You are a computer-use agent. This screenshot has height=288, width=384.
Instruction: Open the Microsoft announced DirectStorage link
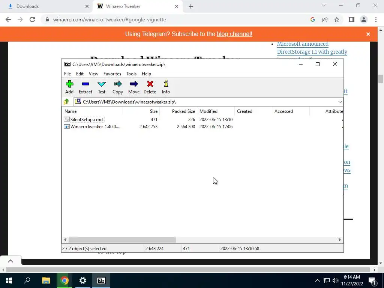point(312,48)
